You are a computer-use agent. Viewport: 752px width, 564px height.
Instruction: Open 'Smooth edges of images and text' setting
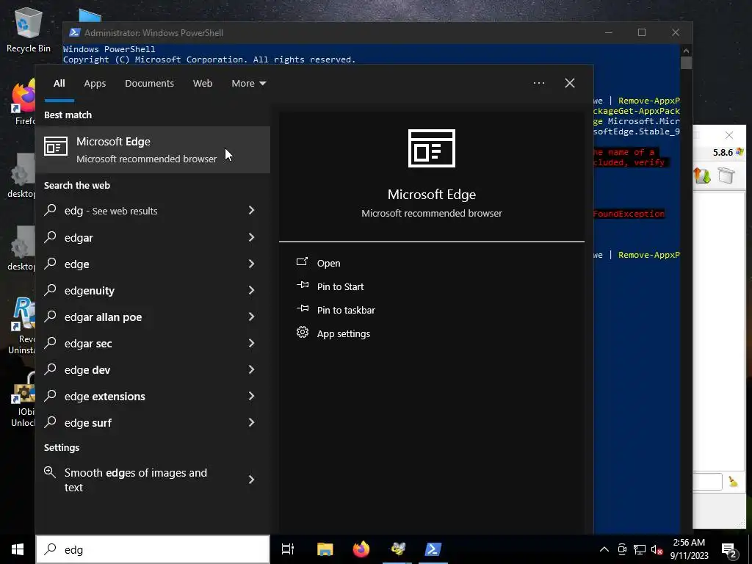point(153,480)
